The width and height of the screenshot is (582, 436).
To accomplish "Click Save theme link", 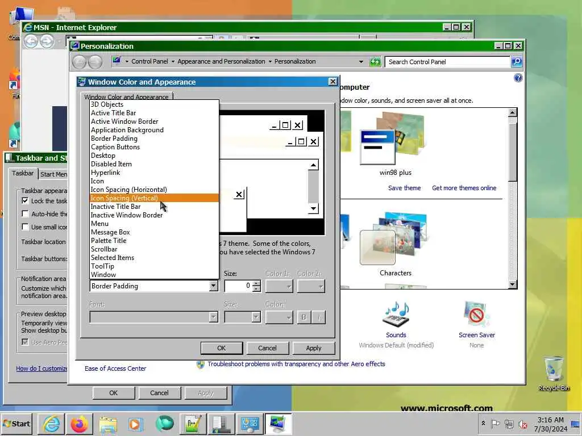I will pos(404,188).
